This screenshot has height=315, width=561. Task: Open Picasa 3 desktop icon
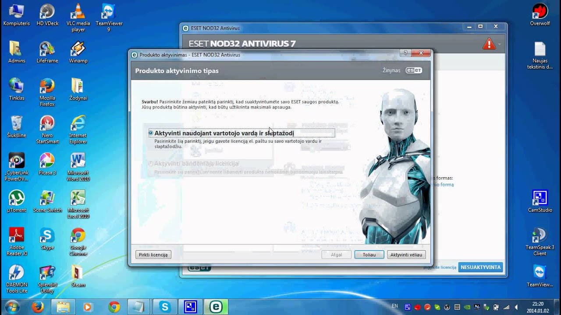47,164
